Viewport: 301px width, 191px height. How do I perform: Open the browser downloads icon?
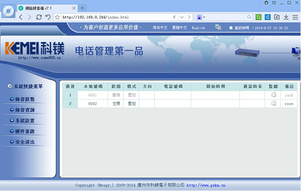pyautogui.click(x=286, y=17)
